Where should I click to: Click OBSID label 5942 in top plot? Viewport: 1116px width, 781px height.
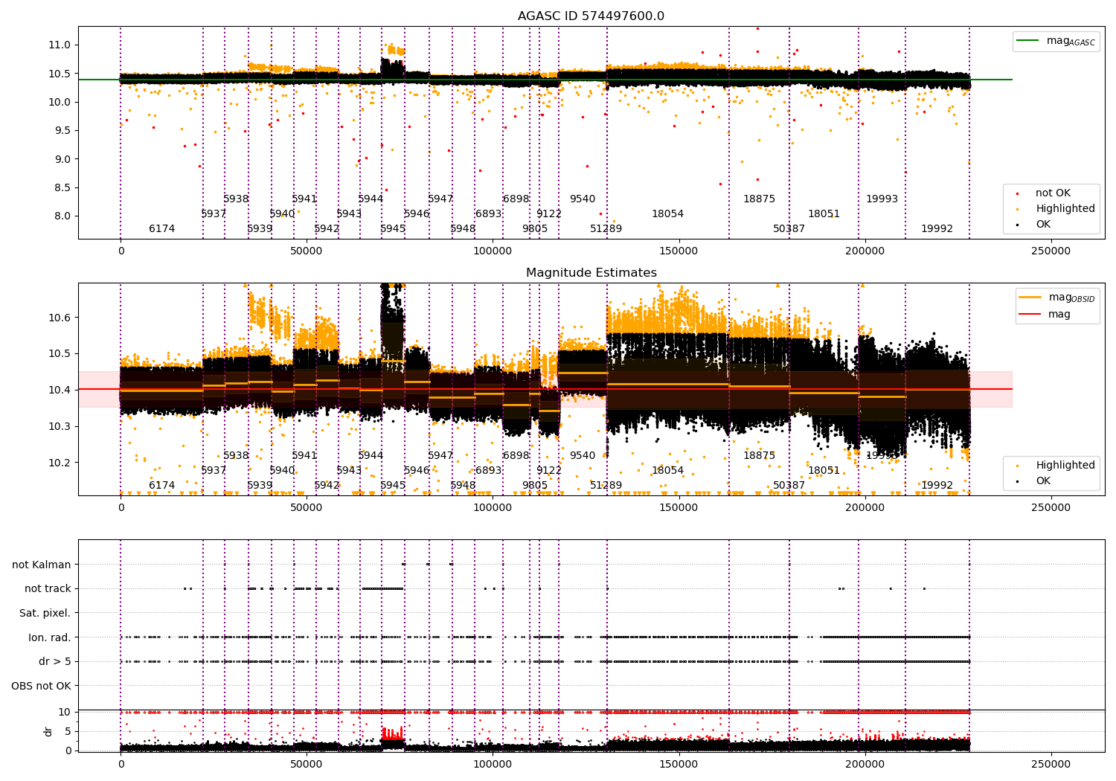tap(327, 228)
